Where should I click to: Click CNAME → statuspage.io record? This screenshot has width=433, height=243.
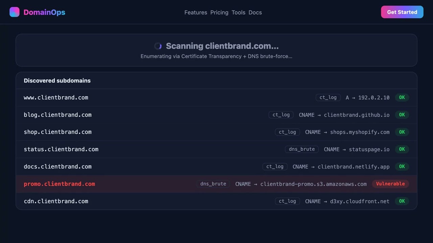pyautogui.click(x=357, y=149)
